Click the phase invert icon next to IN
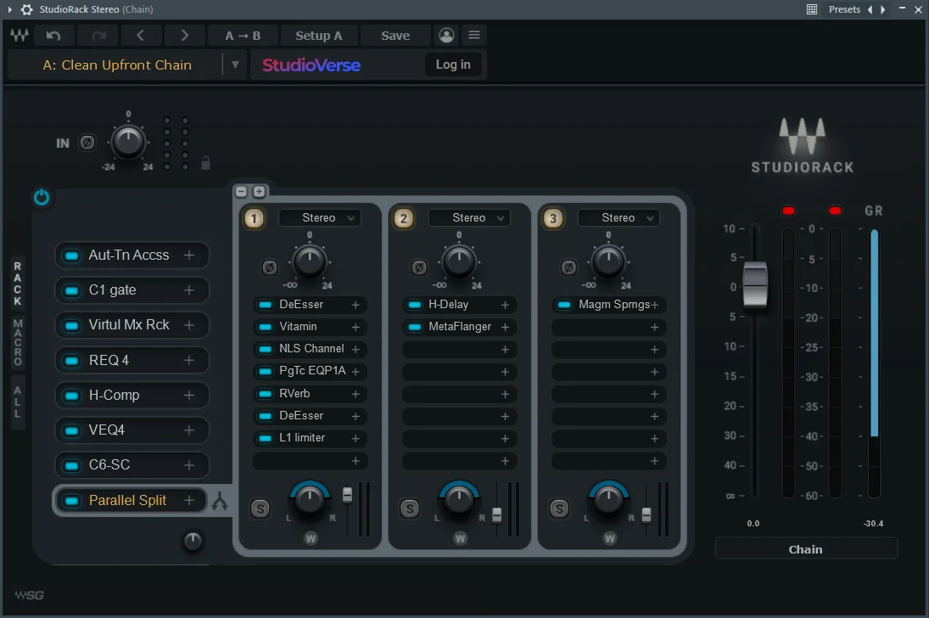Screen dimensions: 929x618 87,143
